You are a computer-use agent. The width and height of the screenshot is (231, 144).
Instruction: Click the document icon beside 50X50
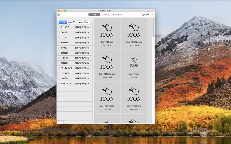pos(59,53)
